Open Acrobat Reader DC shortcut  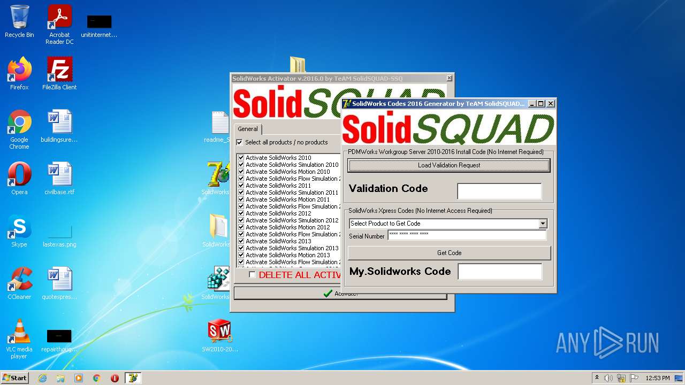[x=59, y=25]
